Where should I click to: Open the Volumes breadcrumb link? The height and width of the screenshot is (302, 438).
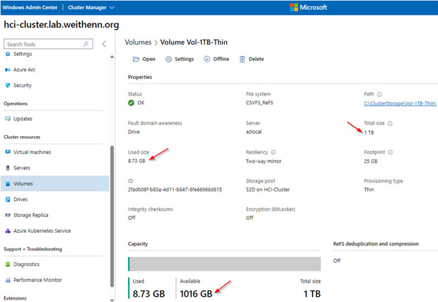point(138,42)
